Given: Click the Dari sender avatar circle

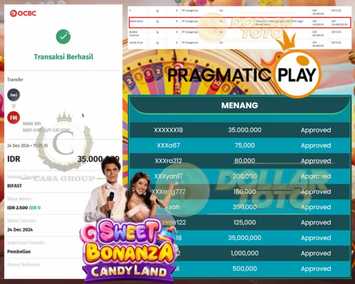Looking at the screenshot, I should 14,95.
